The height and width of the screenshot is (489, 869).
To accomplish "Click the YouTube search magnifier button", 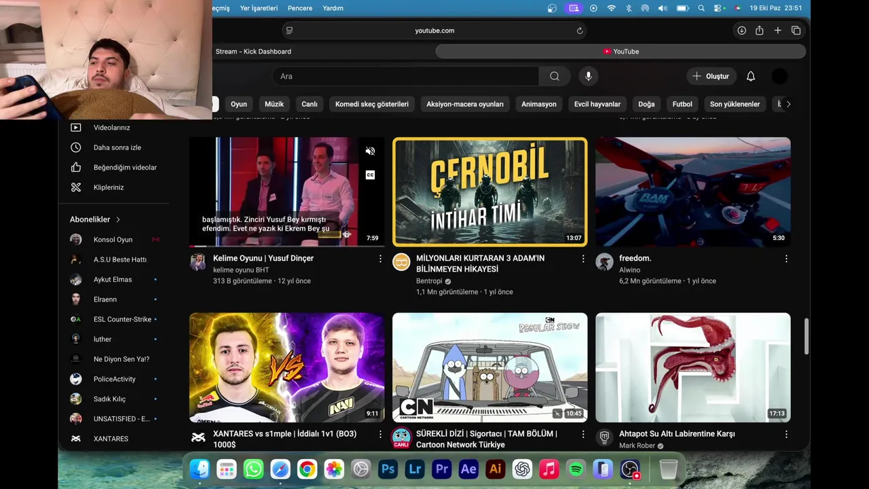I will (x=555, y=76).
